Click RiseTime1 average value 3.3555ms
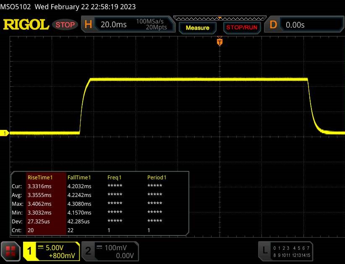Image resolution: width=345 pixels, height=264 pixels. click(x=39, y=195)
